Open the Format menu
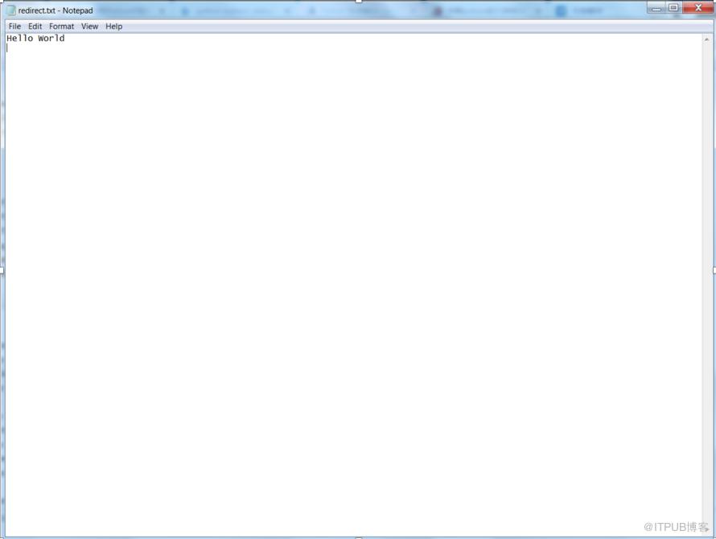This screenshot has width=716, height=539. (62, 27)
